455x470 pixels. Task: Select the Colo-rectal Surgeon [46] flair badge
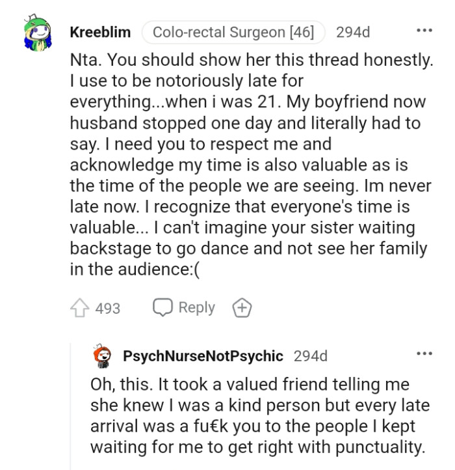pyautogui.click(x=233, y=32)
